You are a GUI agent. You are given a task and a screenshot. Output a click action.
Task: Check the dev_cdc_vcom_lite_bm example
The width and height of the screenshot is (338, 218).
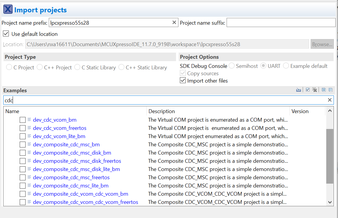23,136
